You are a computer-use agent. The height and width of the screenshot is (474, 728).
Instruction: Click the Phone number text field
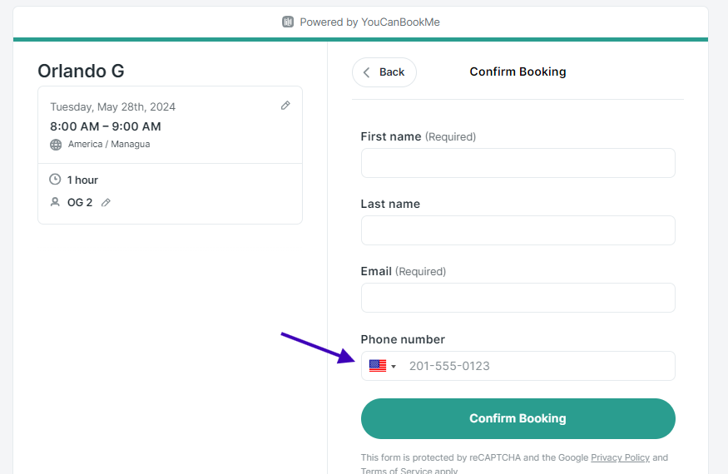point(537,366)
